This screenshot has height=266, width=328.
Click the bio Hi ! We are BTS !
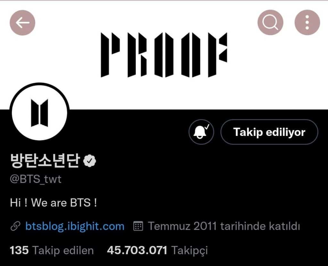click(53, 202)
